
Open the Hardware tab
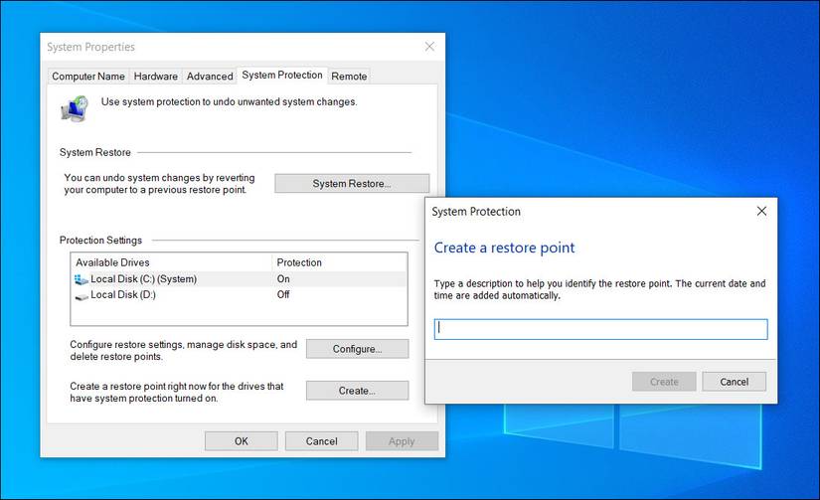(155, 77)
